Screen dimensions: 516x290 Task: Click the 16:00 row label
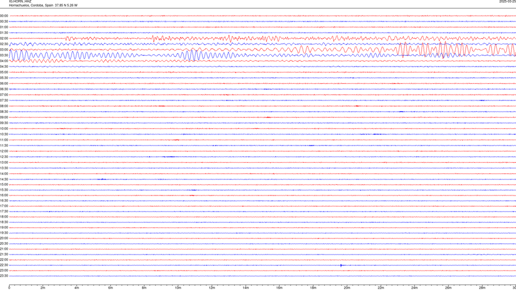click(x=4, y=195)
